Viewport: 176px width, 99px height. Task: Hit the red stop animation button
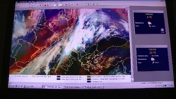pos(45,5)
